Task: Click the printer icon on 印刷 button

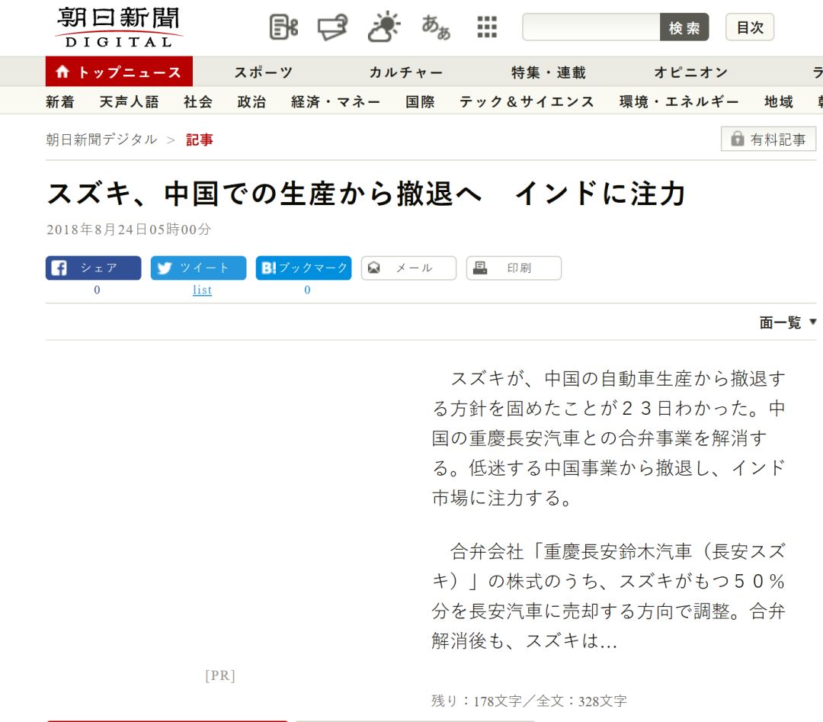Action: pyautogui.click(x=480, y=268)
